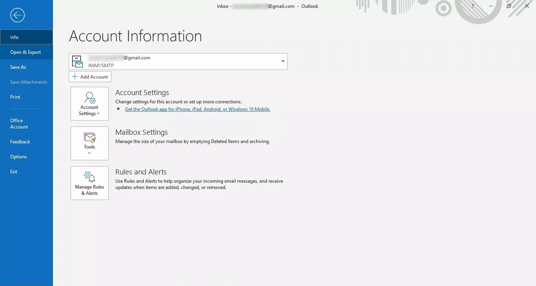Screen dimensions: 536x286
Task: Follow the Get the Outlook app link
Action: tap(198, 109)
